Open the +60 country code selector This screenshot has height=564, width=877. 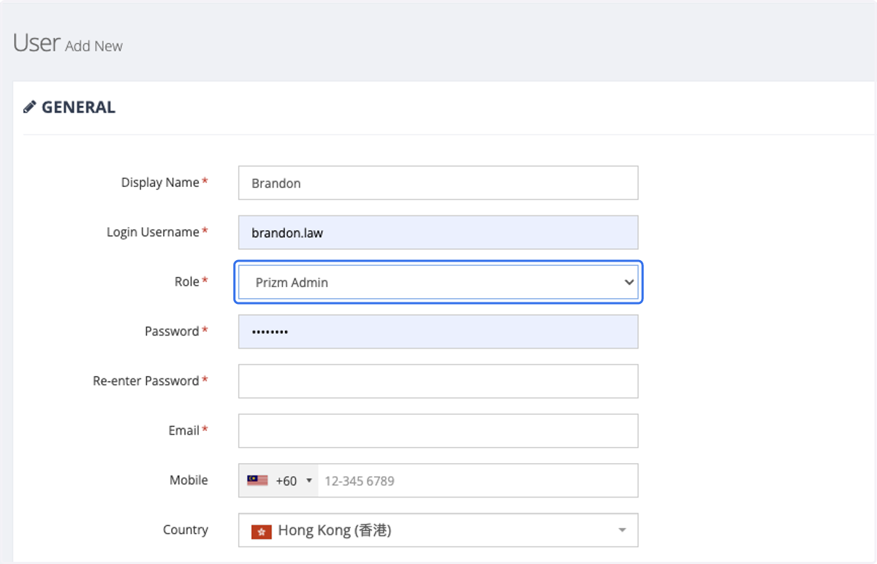pyautogui.click(x=278, y=481)
